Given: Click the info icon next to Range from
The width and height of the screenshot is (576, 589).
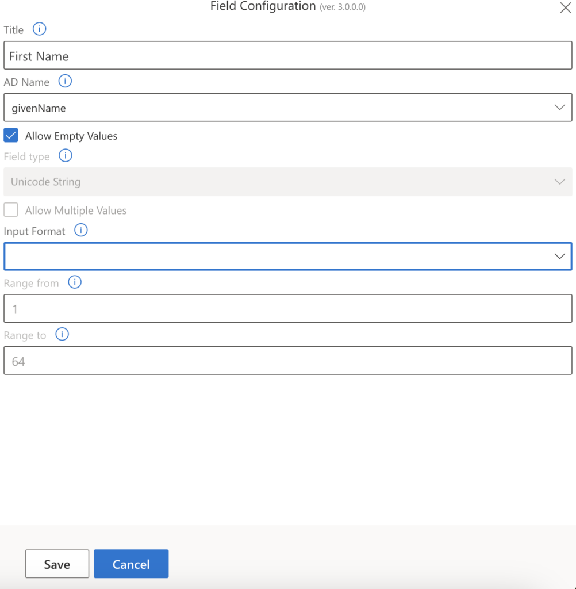Looking at the screenshot, I should click(x=75, y=282).
